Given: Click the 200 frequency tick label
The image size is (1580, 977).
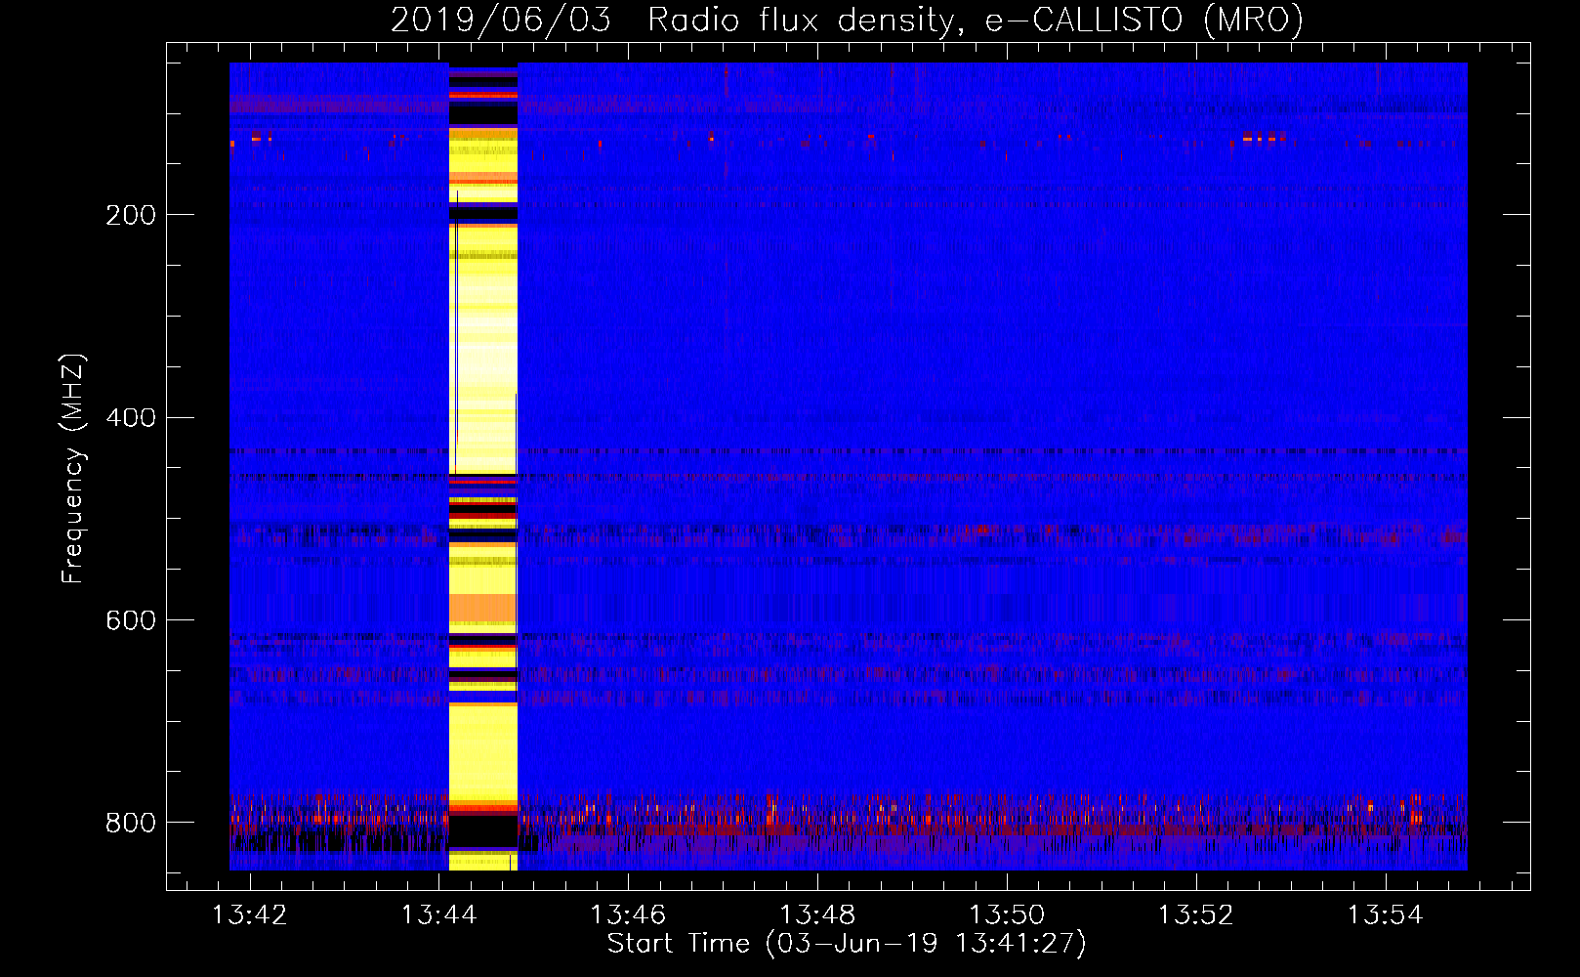Looking at the screenshot, I should (x=131, y=215).
